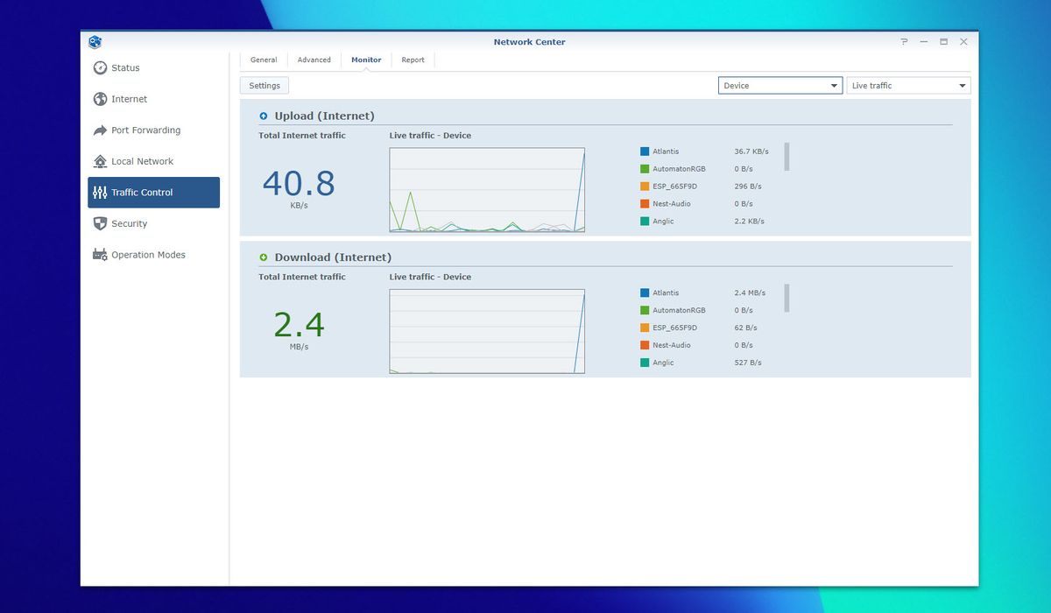The image size is (1051, 613).
Task: Open the Report tab
Action: pyautogui.click(x=413, y=60)
